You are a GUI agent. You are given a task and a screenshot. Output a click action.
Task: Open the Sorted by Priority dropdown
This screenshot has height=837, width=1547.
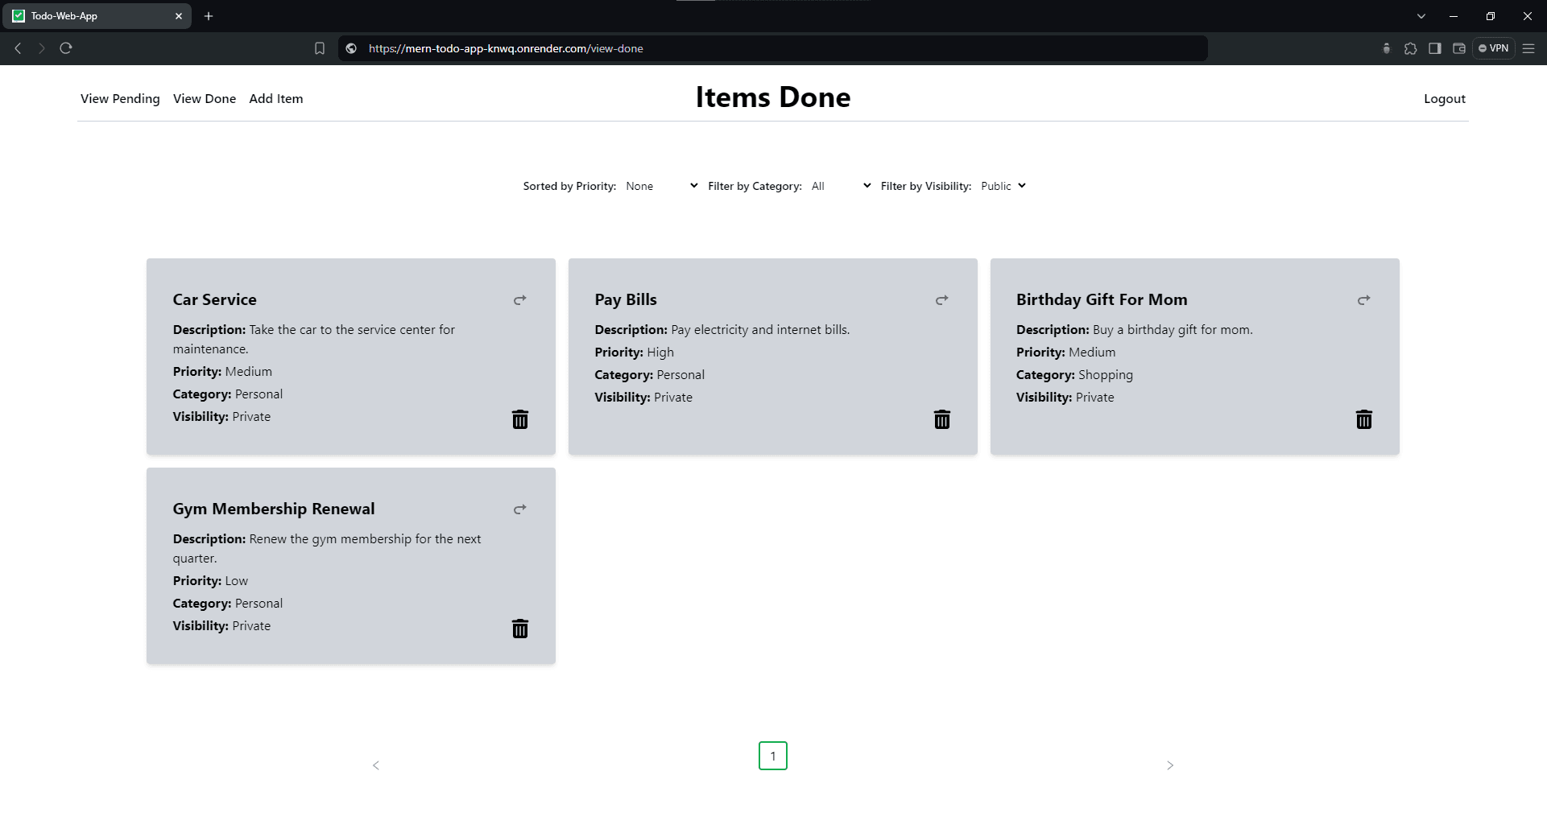pos(661,186)
